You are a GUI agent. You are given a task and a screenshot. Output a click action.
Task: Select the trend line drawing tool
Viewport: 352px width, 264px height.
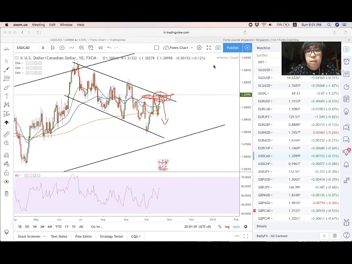click(7, 70)
